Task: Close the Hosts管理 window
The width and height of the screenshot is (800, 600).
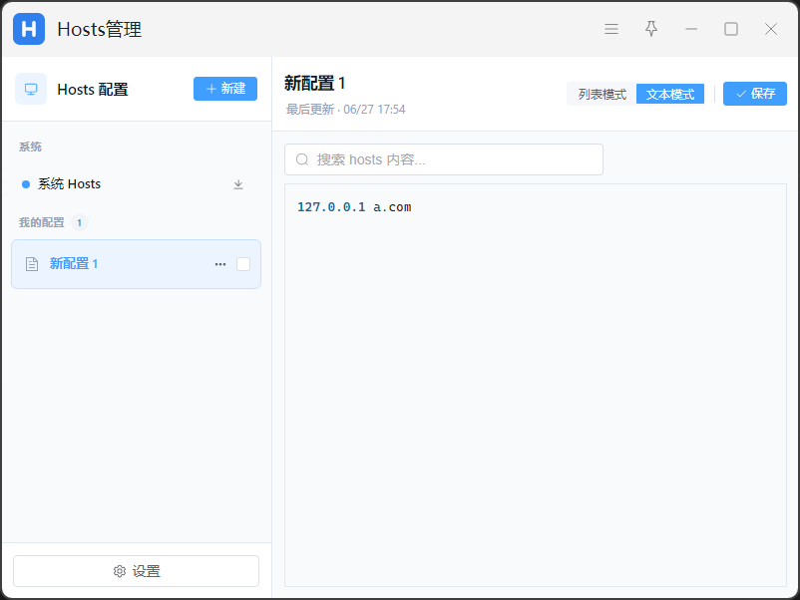Action: (770, 29)
